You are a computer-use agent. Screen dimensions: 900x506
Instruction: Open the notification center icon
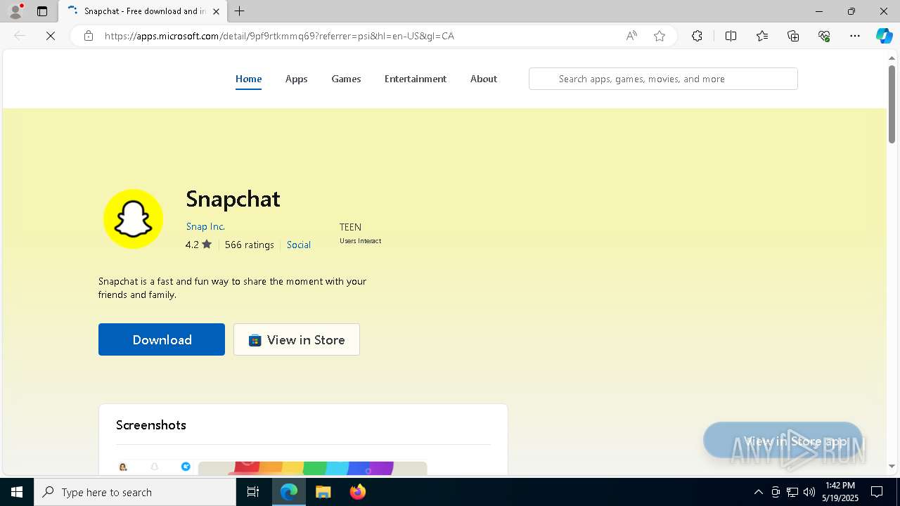(877, 492)
